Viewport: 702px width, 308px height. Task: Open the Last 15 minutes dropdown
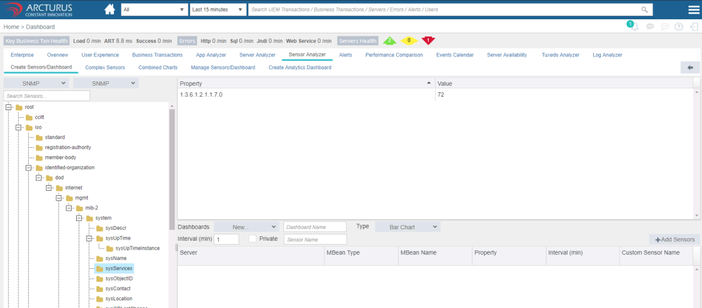[x=218, y=10]
